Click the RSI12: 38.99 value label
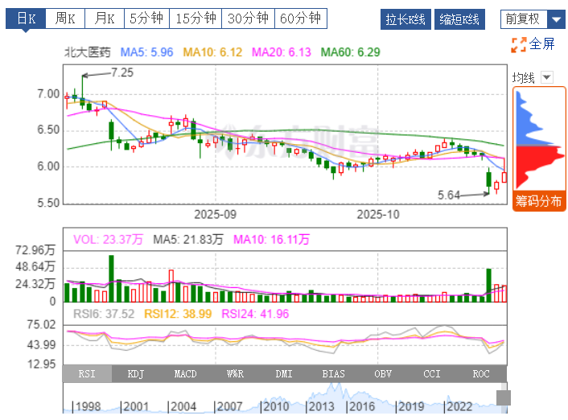 (x=178, y=314)
